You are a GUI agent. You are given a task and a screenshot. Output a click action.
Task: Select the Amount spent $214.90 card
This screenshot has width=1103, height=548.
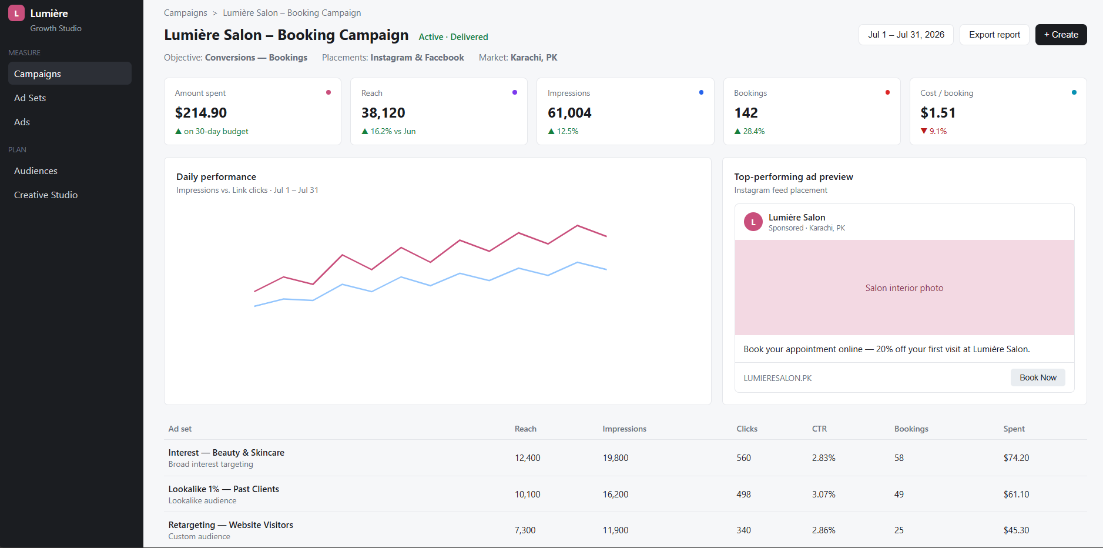253,111
